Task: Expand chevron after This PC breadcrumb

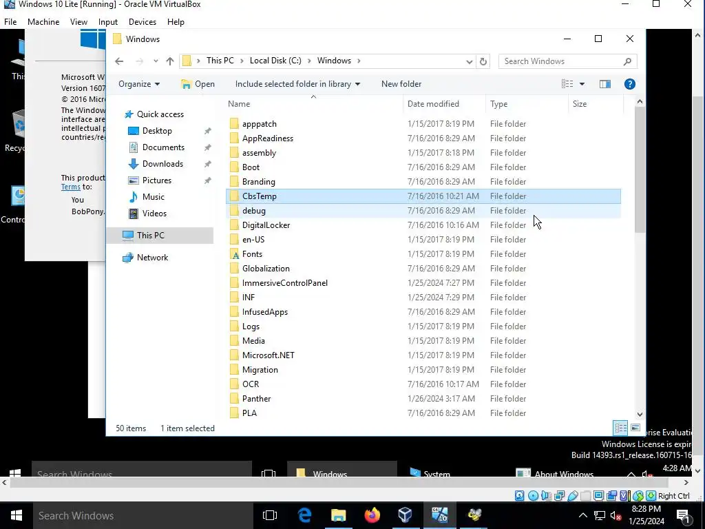Action: (x=242, y=61)
